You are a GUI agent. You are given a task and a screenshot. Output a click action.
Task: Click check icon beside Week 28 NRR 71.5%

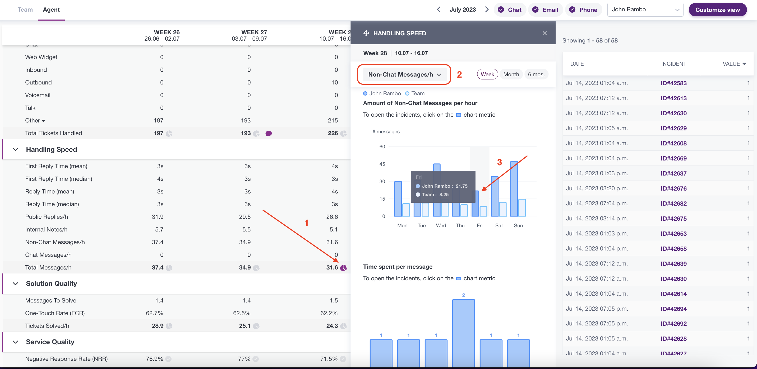pos(343,359)
